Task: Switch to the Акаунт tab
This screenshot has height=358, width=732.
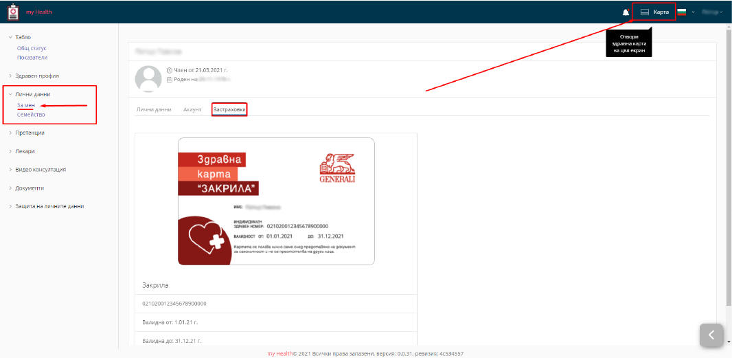Action: point(192,109)
